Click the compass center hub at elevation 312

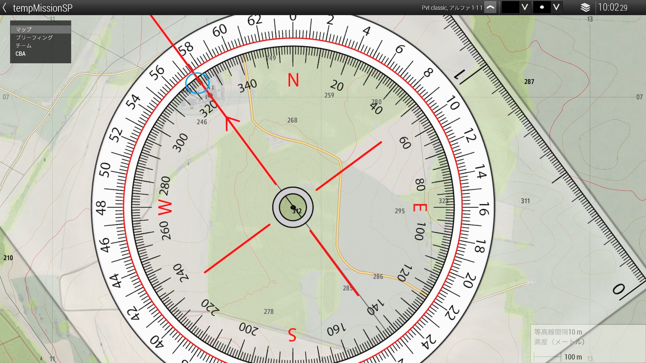pos(293,207)
